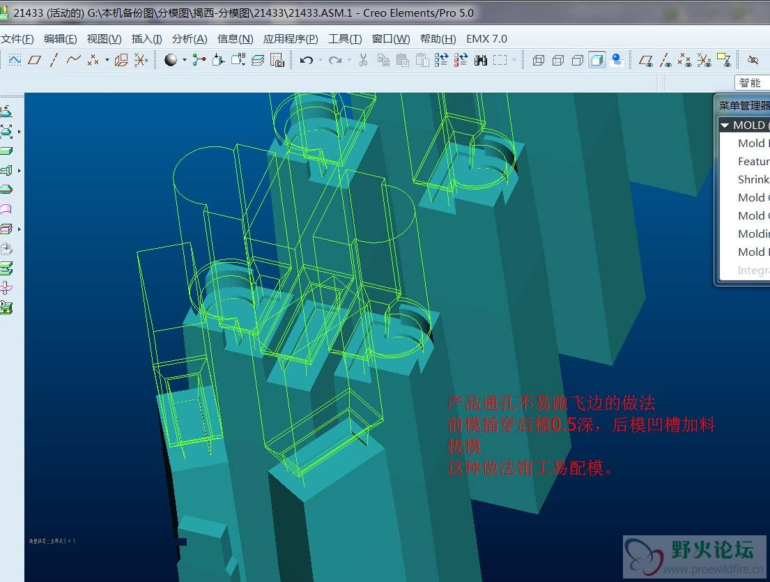Click the mold shrinkage tool icon

tap(6, 131)
